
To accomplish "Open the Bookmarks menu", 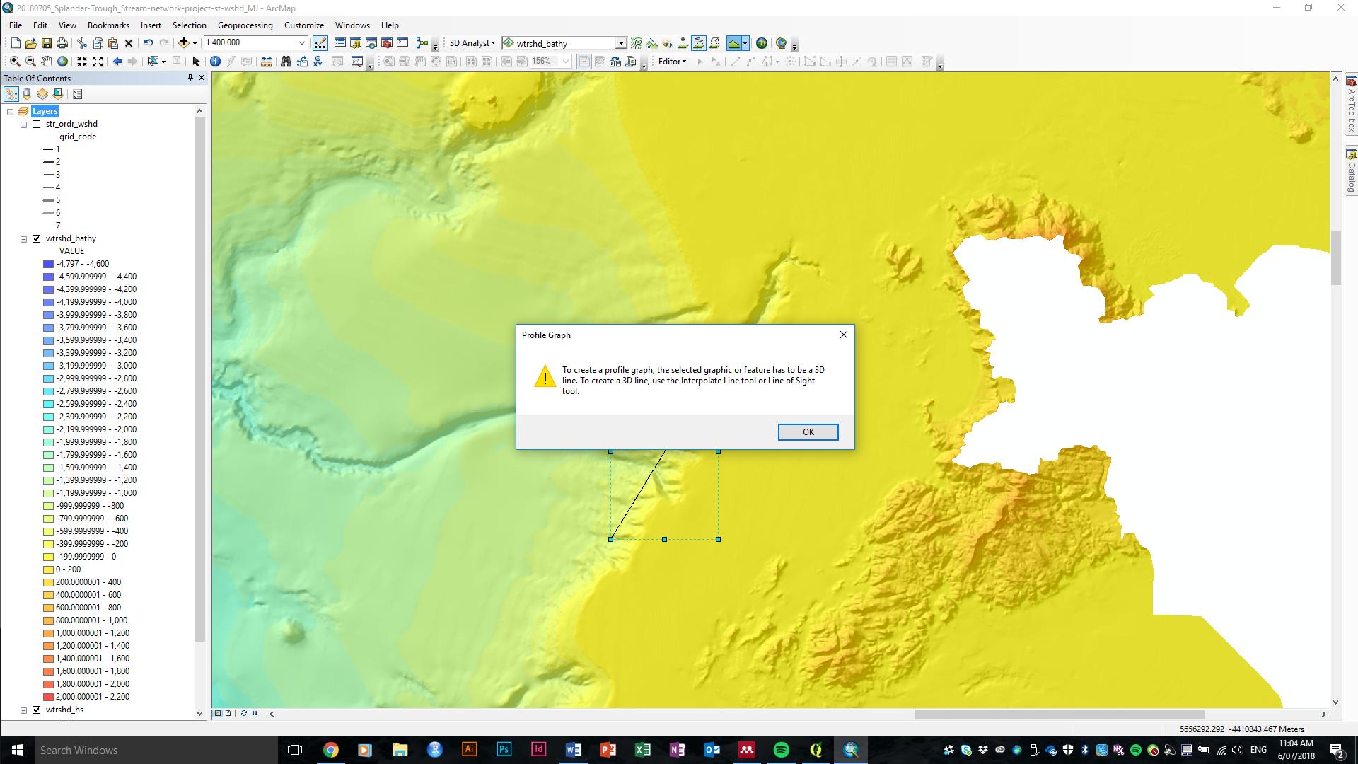I will (x=108, y=25).
